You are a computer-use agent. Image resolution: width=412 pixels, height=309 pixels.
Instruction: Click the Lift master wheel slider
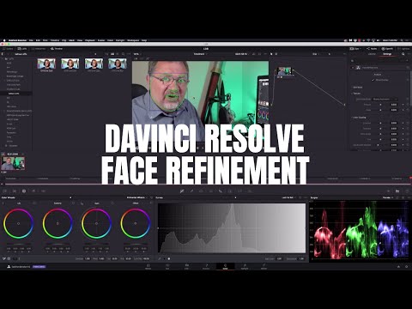click(x=19, y=244)
